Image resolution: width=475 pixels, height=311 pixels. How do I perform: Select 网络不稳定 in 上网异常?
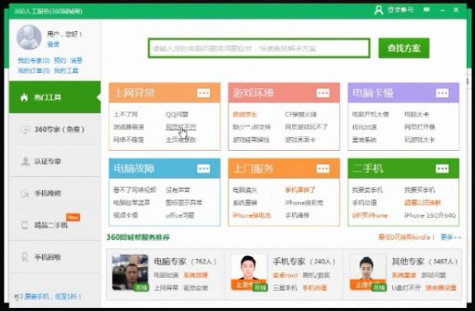point(129,139)
